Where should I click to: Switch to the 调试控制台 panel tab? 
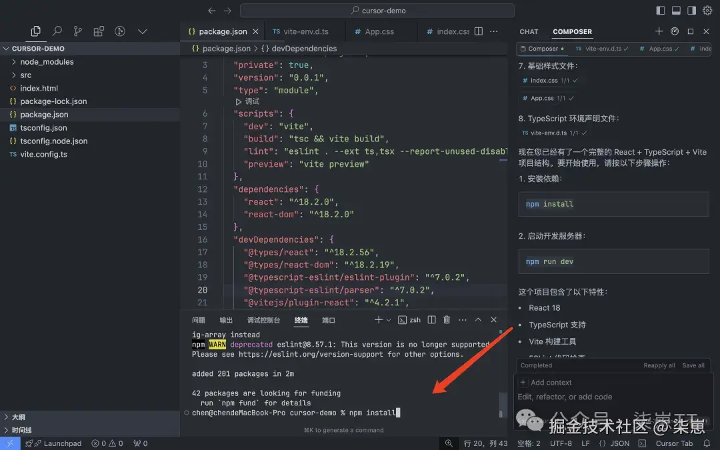[x=263, y=320]
